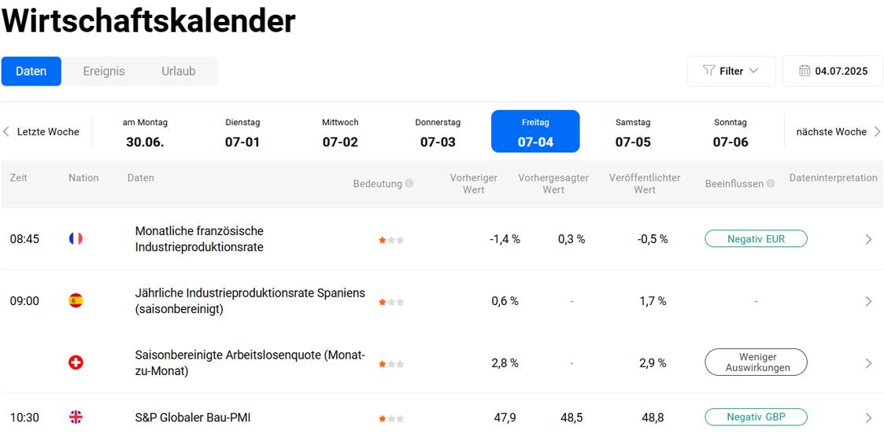Open the Filter dropdown
Screen dimensions: 884x438
tap(731, 71)
